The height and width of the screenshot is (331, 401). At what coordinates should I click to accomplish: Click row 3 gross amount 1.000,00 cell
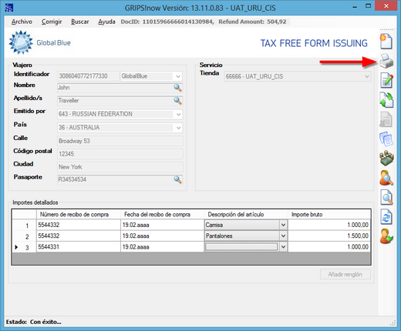point(329,247)
